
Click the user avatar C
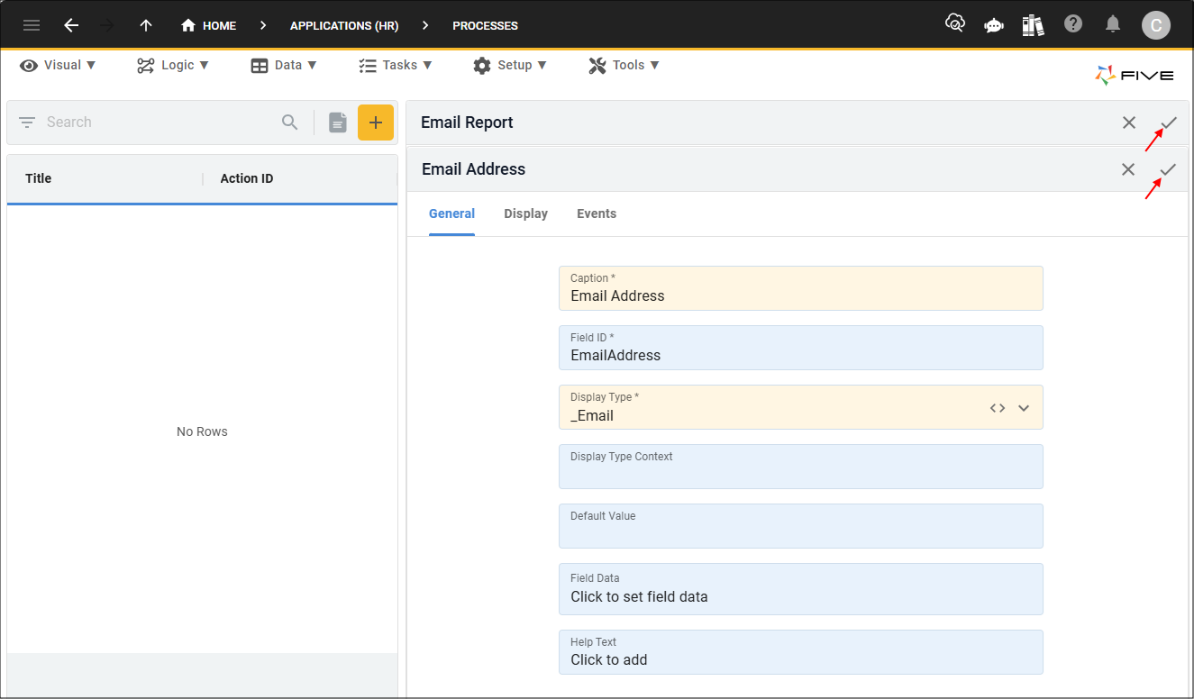[x=1155, y=25]
